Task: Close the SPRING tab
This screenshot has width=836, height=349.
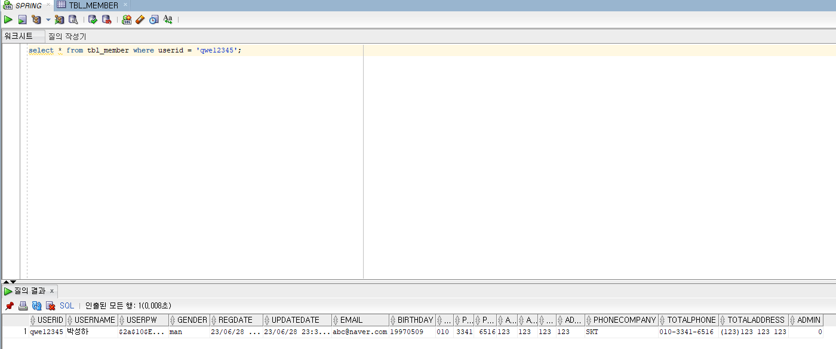Action: tap(48, 5)
